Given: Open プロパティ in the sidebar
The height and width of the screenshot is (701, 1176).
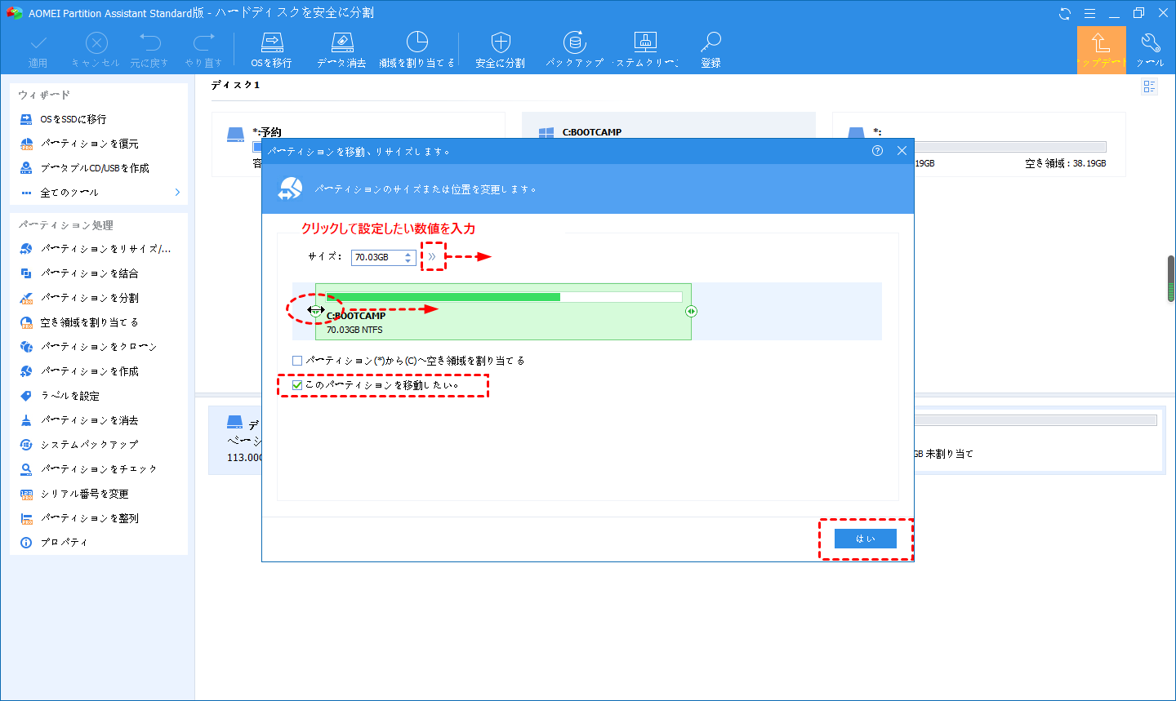Looking at the screenshot, I should click(53, 543).
